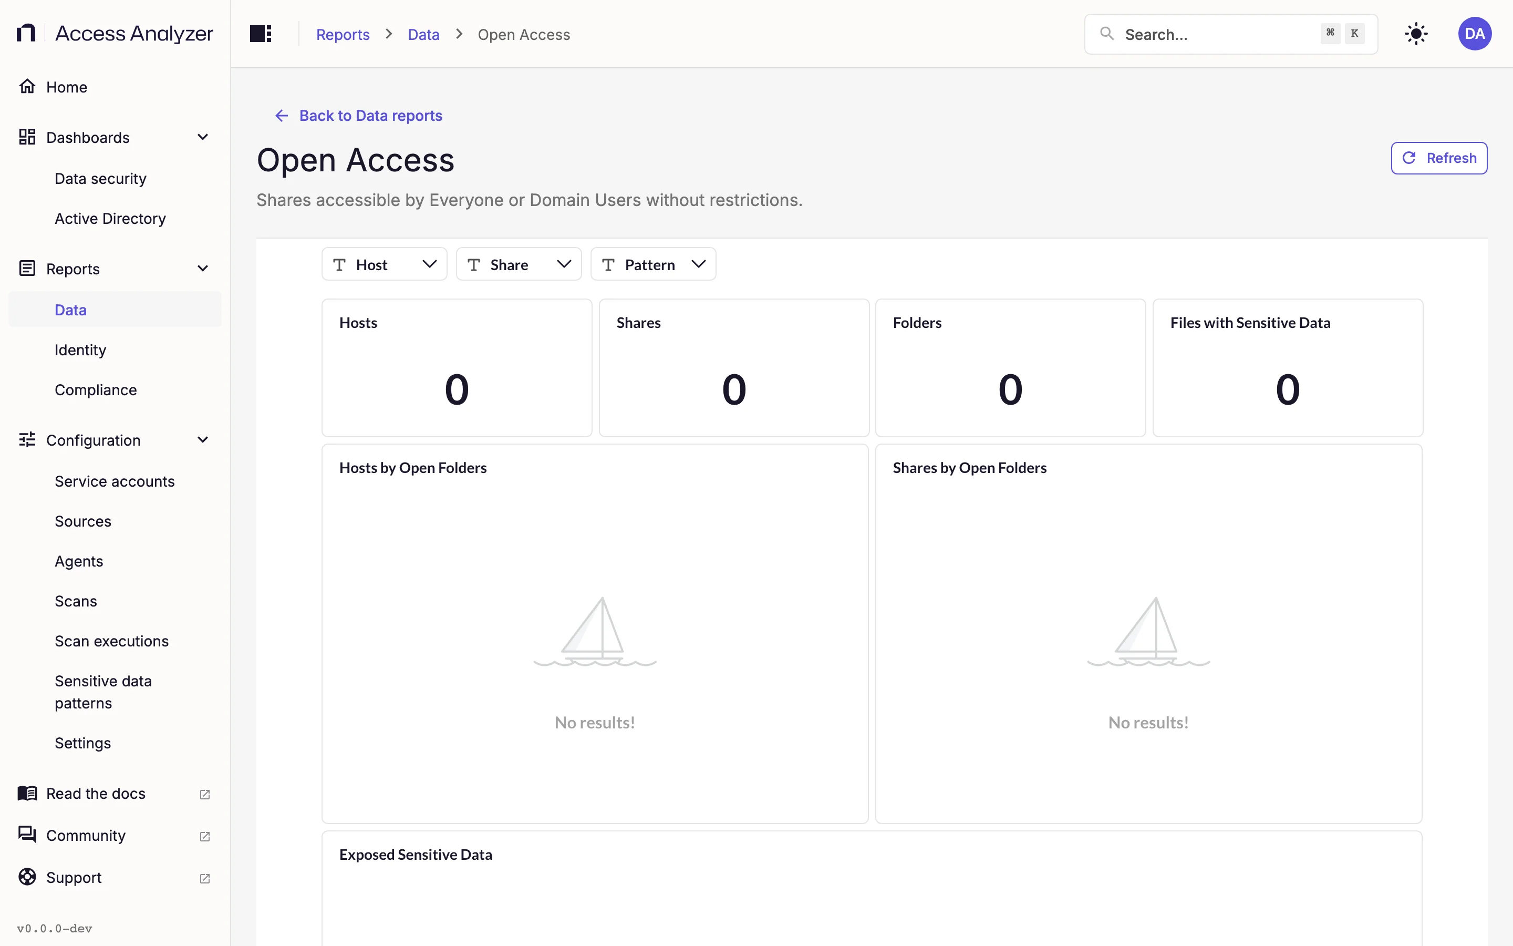Screen dimensions: 1513x946
Task: Focus the Search input field
Action: 1230,34
